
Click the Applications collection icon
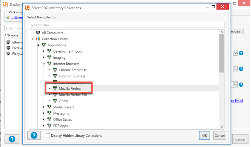(x=44, y=45)
